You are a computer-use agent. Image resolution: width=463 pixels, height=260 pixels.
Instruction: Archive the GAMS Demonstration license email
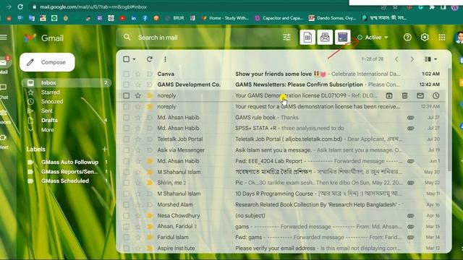click(389, 95)
